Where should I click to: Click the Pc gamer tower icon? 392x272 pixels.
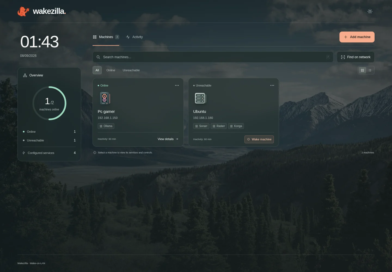click(x=105, y=98)
